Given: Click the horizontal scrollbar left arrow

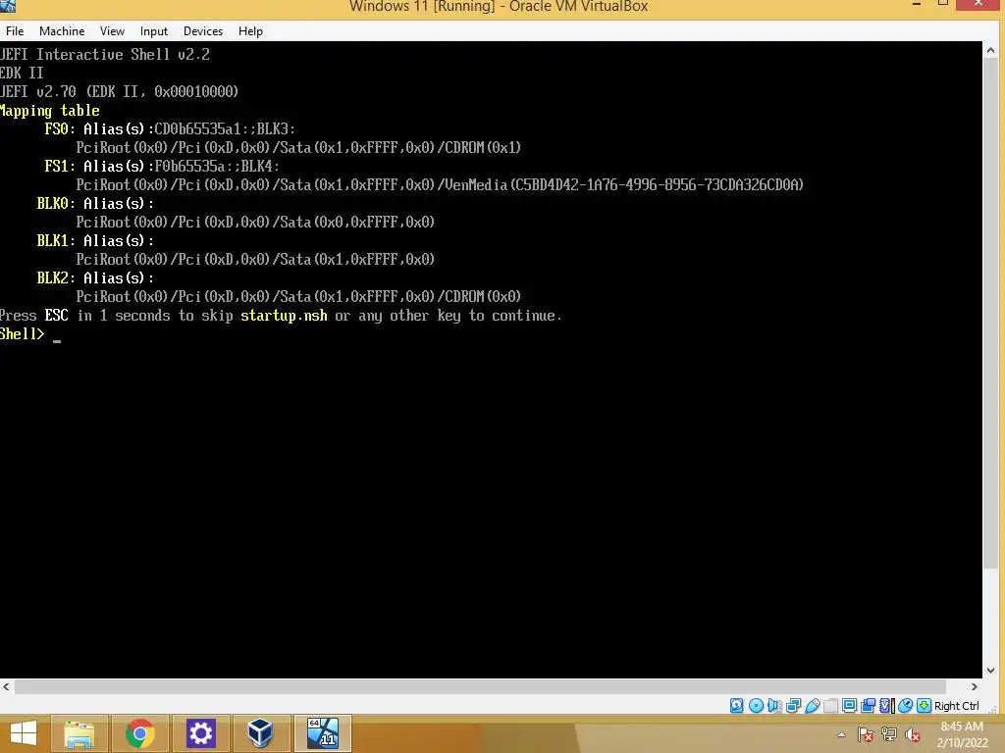Looking at the screenshot, I should pyautogui.click(x=7, y=686).
